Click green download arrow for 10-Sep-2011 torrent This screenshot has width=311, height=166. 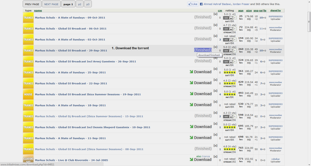tap(191, 126)
